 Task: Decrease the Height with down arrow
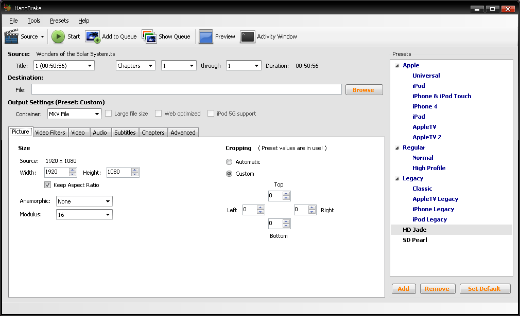point(135,174)
